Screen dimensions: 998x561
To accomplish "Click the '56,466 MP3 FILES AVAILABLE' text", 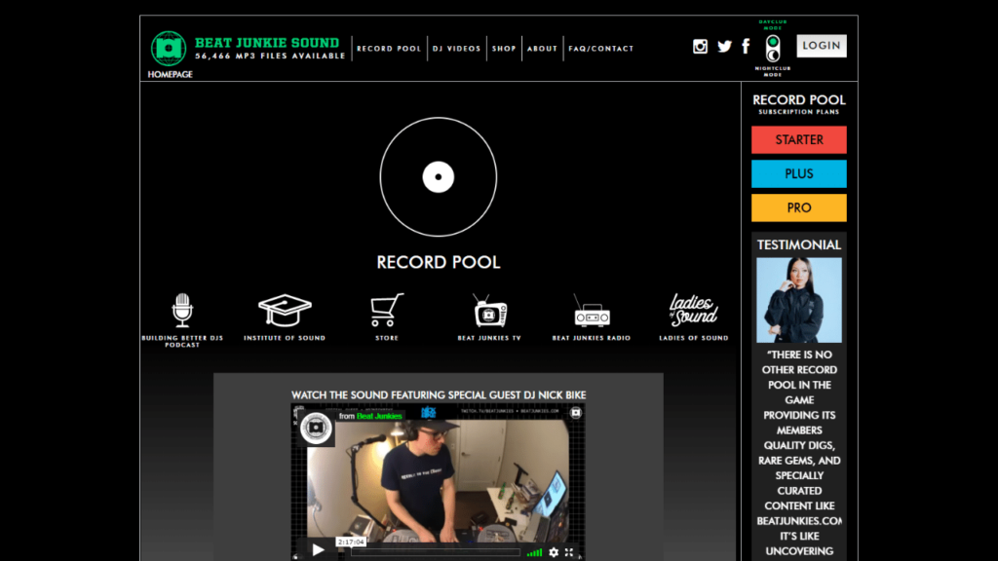I will 270,56.
